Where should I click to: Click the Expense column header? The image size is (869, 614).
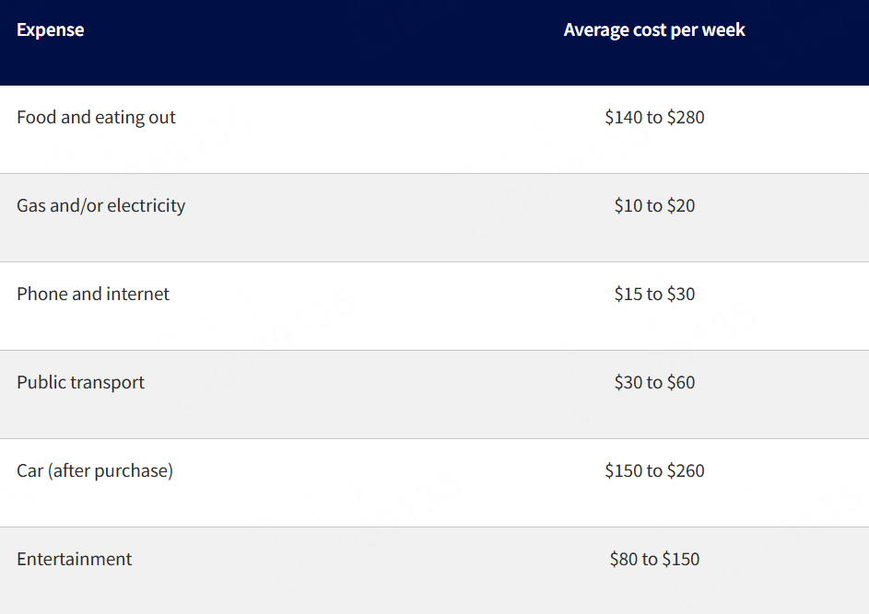[51, 30]
